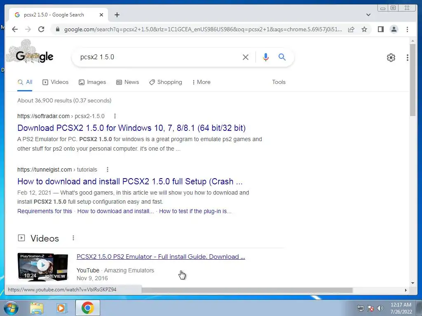Open the taskbar clock showing 12:17 AM
The image size is (422, 316).
[x=401, y=308]
